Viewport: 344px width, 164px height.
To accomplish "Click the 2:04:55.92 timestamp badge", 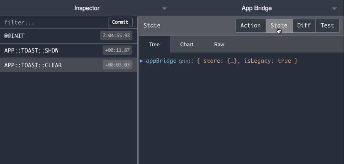I will [x=116, y=36].
